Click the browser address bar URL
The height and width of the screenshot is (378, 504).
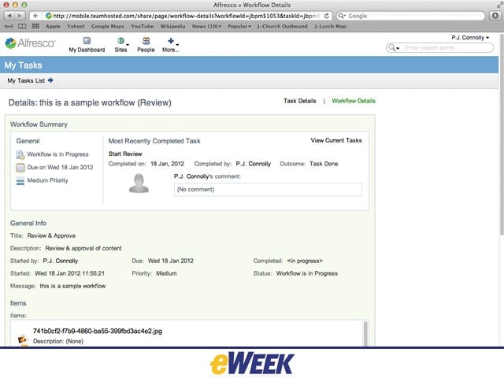click(x=187, y=16)
